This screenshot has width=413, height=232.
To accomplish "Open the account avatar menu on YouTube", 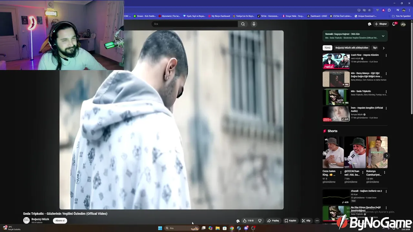I will (403, 24).
